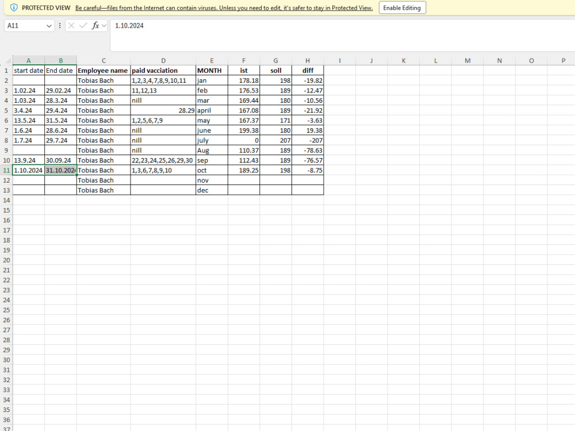The height and width of the screenshot is (431, 575).
Task: Click Tobias Bach in the dec row
Action: pyautogui.click(x=103, y=190)
